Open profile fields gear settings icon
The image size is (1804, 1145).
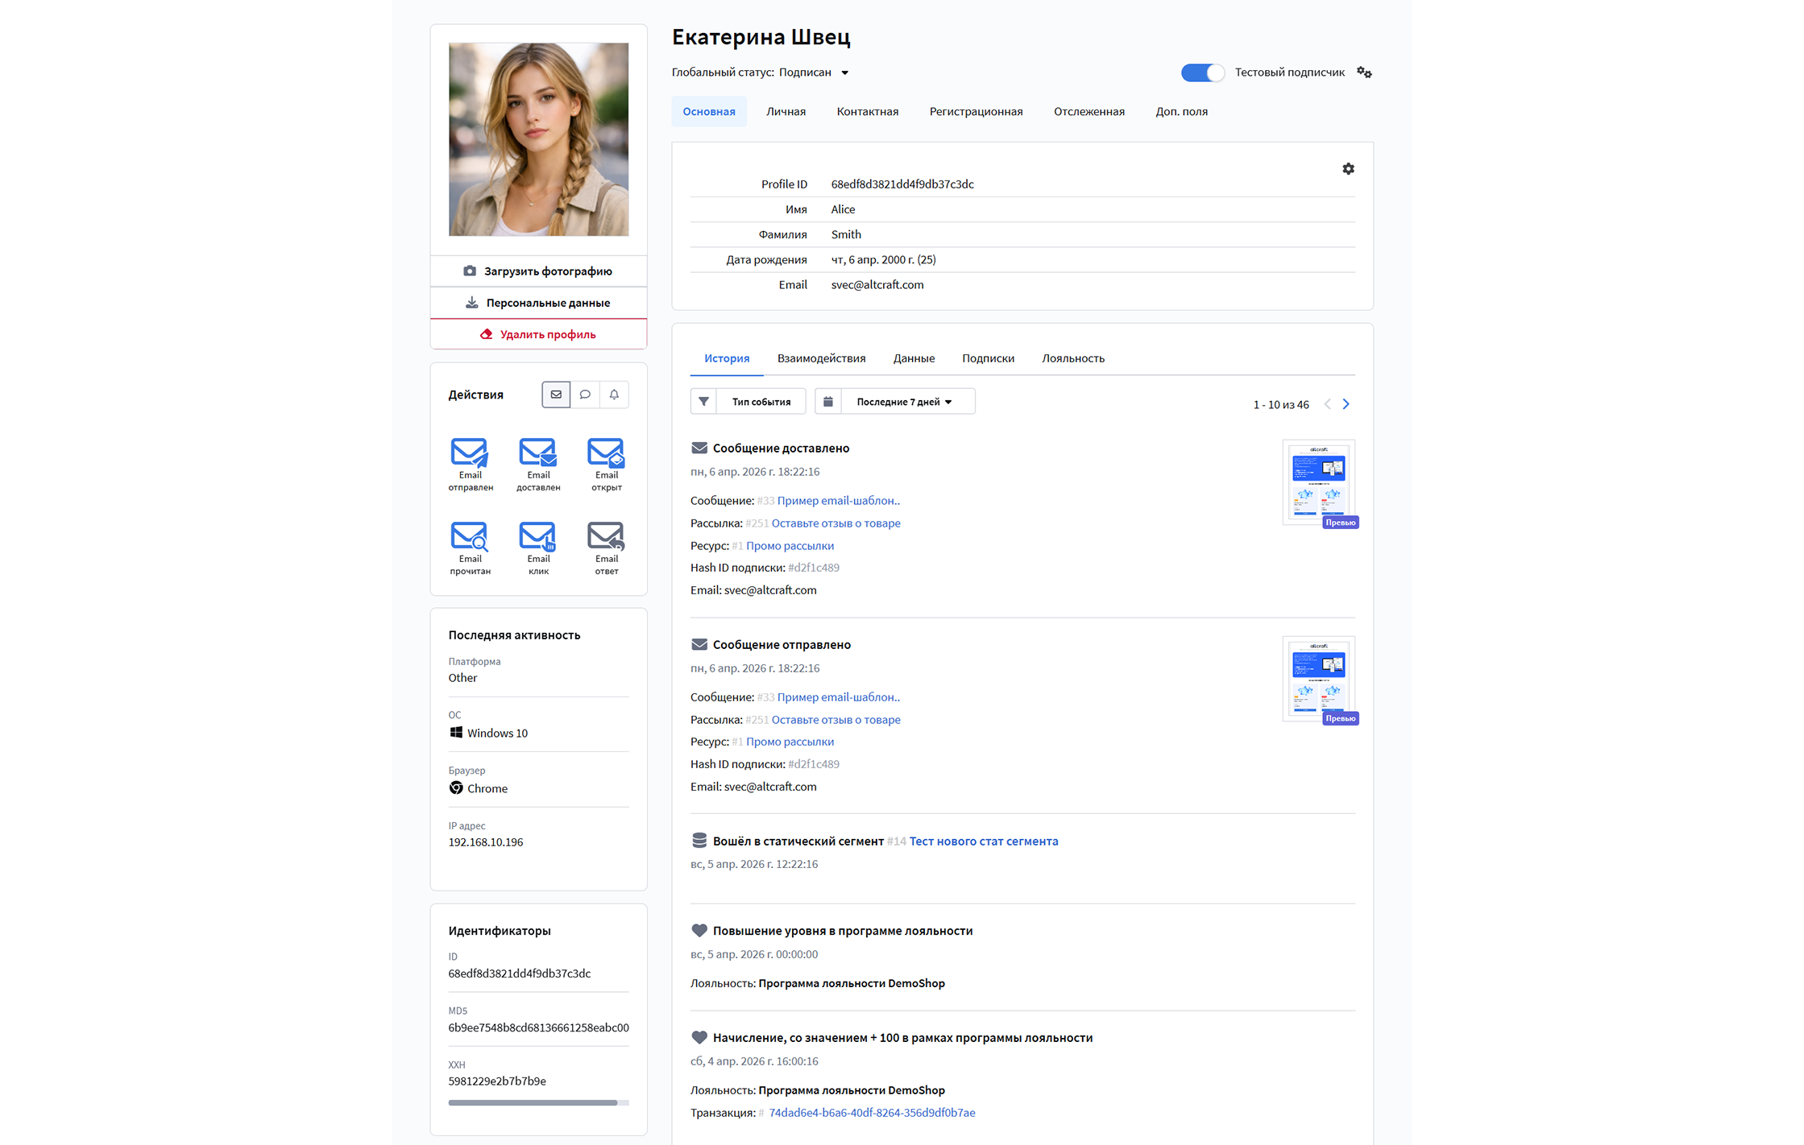click(x=1348, y=169)
